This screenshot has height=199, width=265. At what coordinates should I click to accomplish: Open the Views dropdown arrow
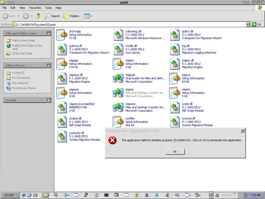[x=91, y=16]
